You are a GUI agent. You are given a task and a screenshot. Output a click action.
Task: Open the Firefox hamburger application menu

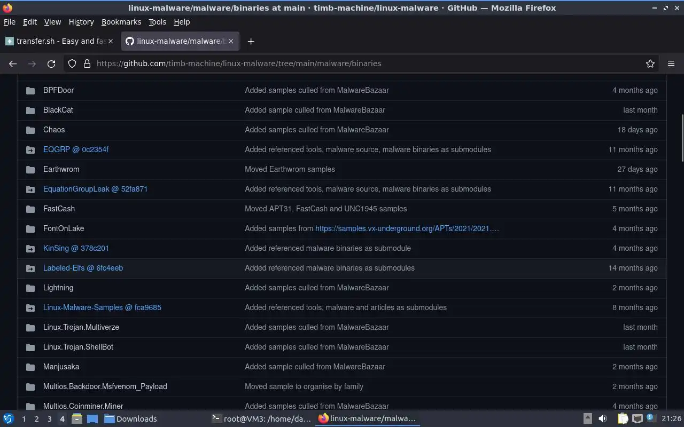tap(671, 64)
